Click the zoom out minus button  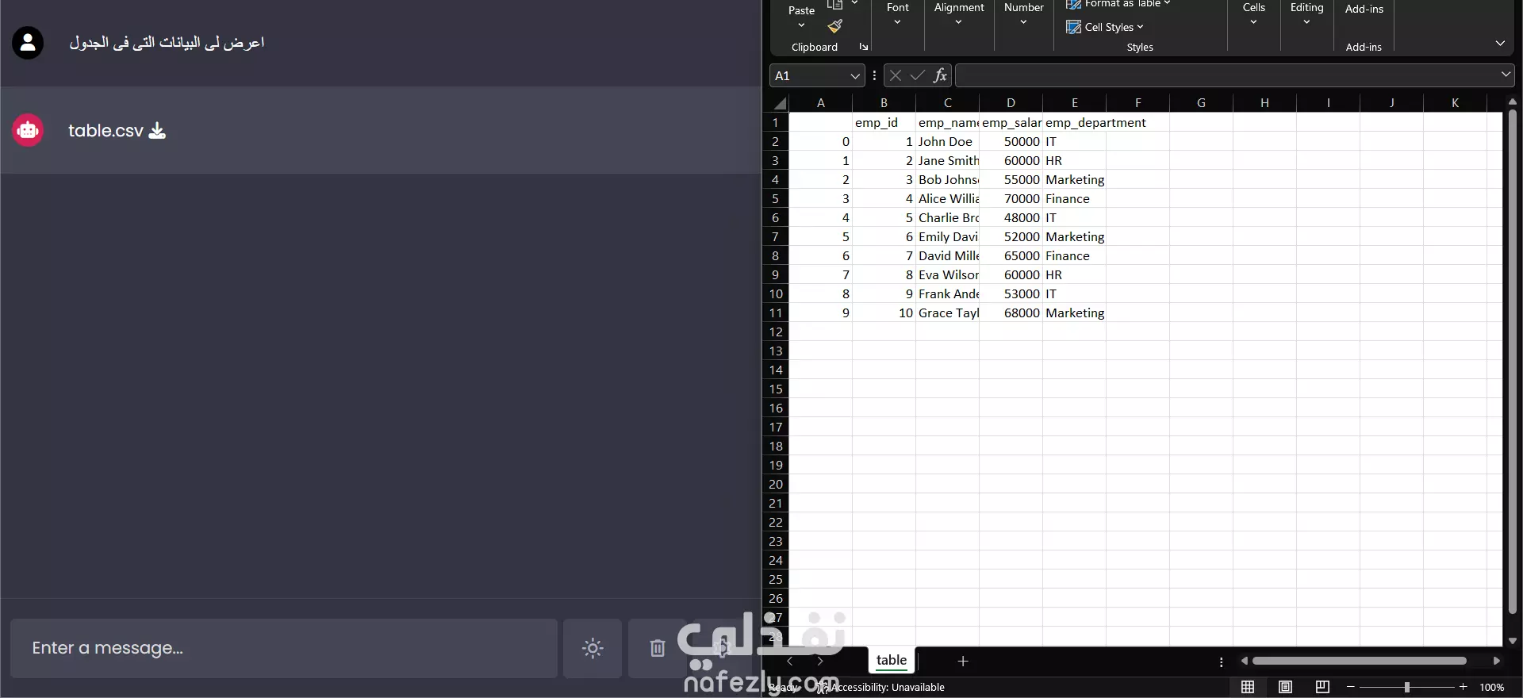pos(1350,687)
